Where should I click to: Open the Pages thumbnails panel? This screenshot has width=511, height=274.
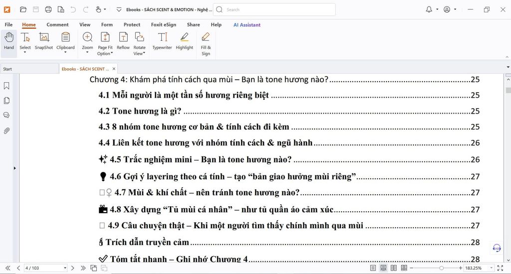6,101
